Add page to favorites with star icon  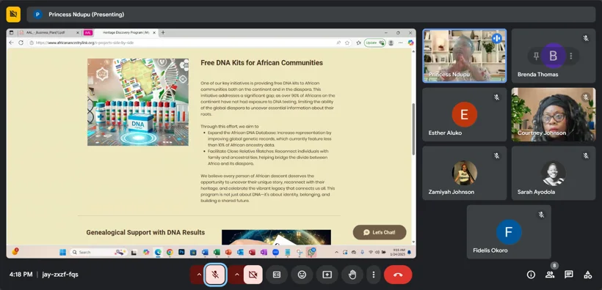[x=347, y=43]
